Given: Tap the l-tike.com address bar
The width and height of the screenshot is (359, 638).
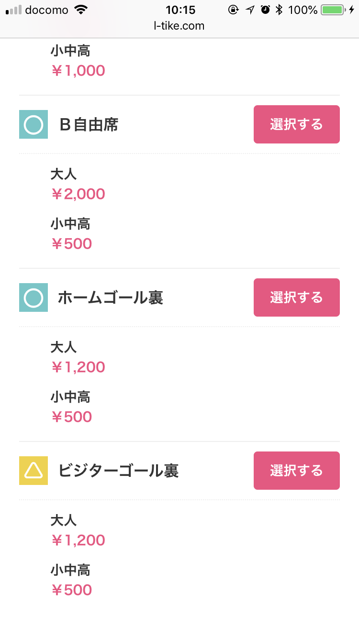Looking at the screenshot, I should (179, 26).
